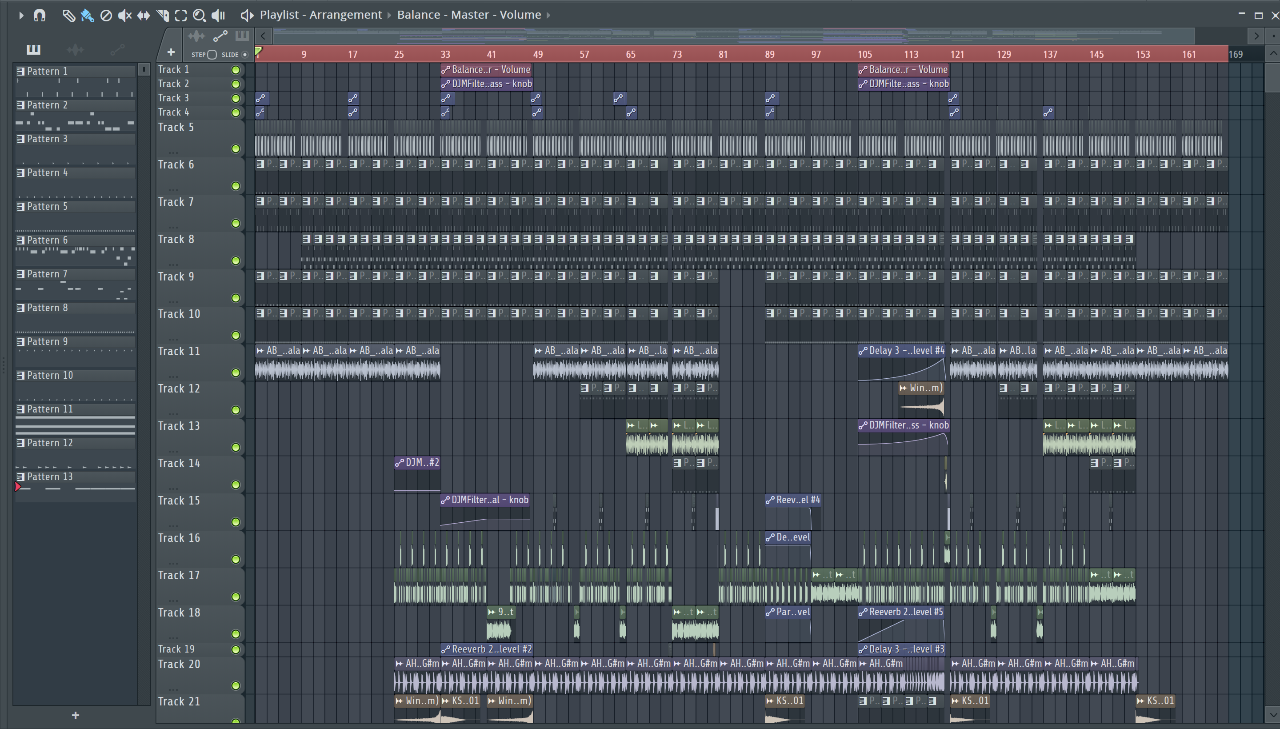This screenshot has width=1280, height=729.
Task: Click the Pattern 1 piano roll icon
Action: [20, 71]
